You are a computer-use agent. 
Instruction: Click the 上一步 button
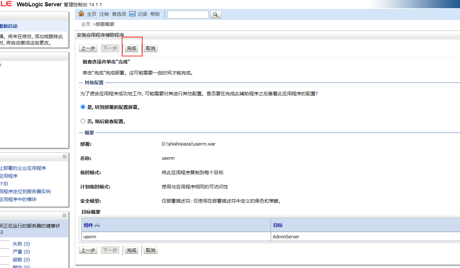[x=88, y=48]
